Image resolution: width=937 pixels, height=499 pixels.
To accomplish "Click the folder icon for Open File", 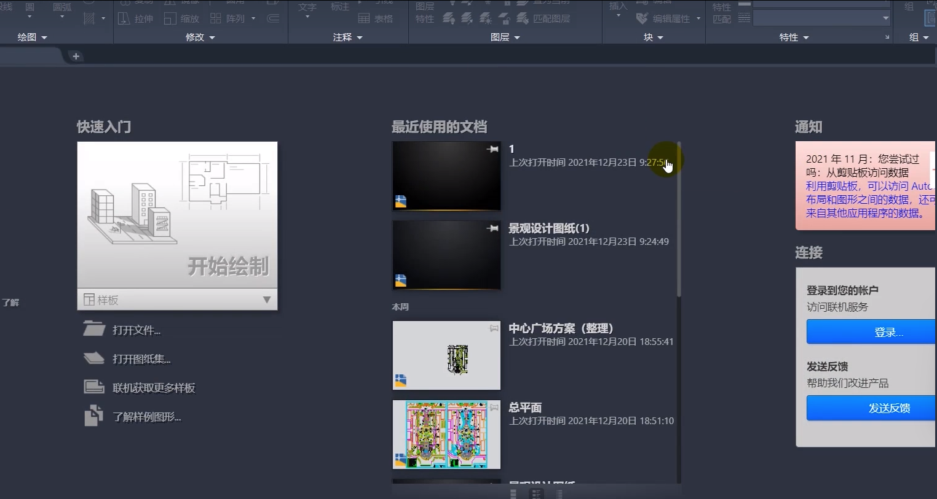I will [94, 329].
